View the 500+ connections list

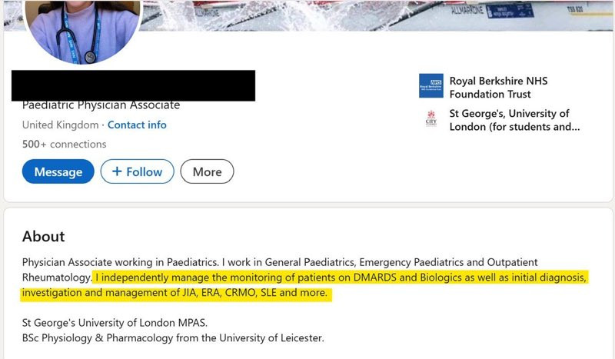(65, 144)
